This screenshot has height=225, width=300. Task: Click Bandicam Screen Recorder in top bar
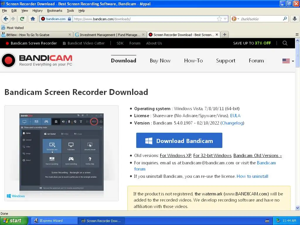click(x=31, y=43)
